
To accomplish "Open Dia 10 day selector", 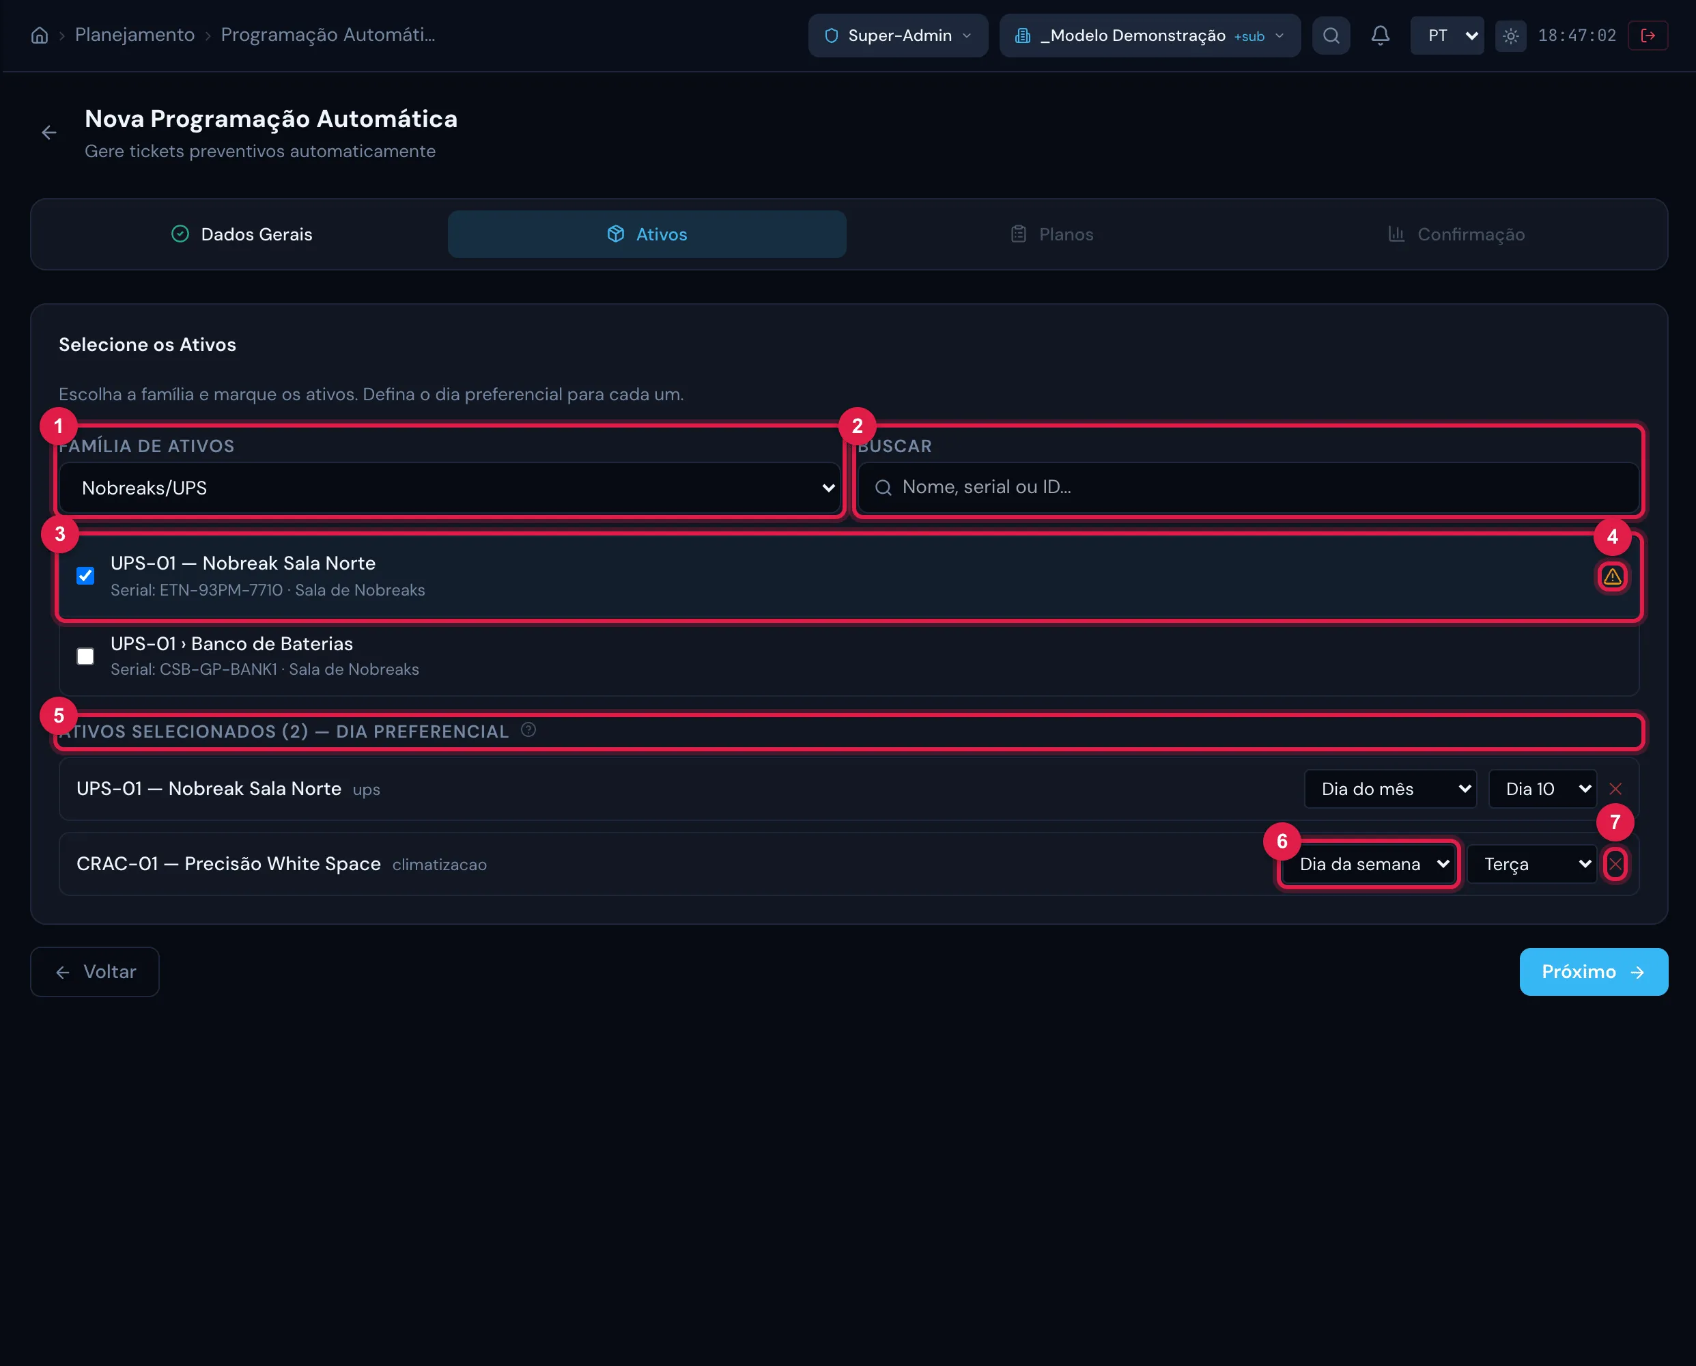I will coord(1542,790).
